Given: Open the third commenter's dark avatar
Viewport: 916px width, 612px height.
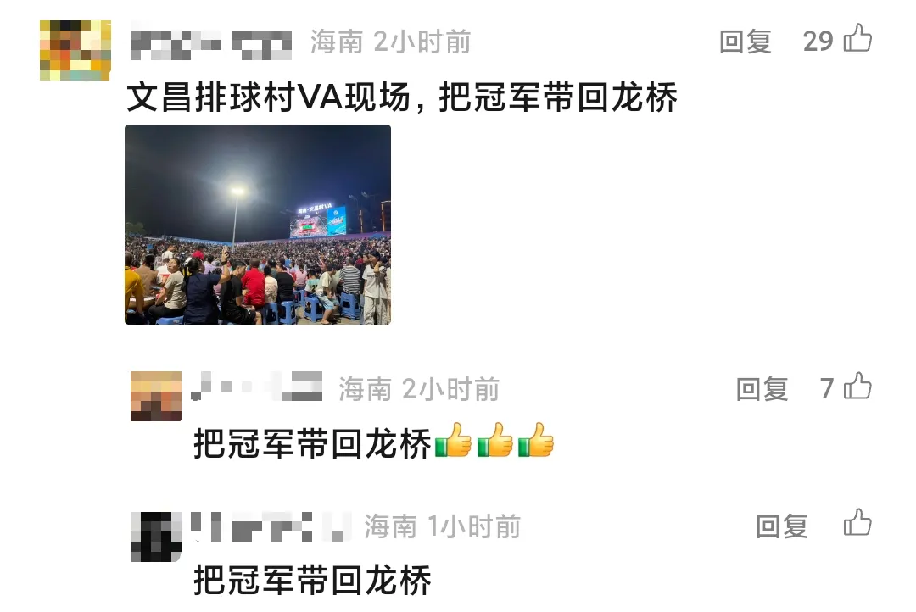Looking at the screenshot, I should pos(156,537).
